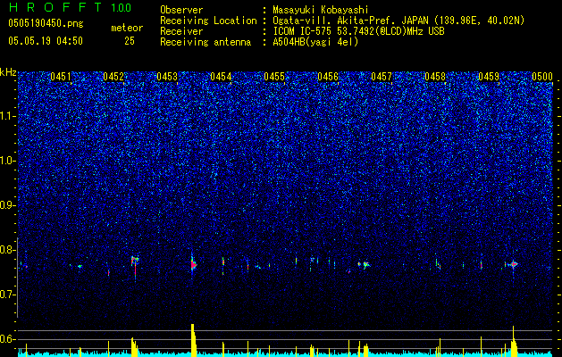
Task: Click the 0454 time marker
Action: (x=221, y=77)
